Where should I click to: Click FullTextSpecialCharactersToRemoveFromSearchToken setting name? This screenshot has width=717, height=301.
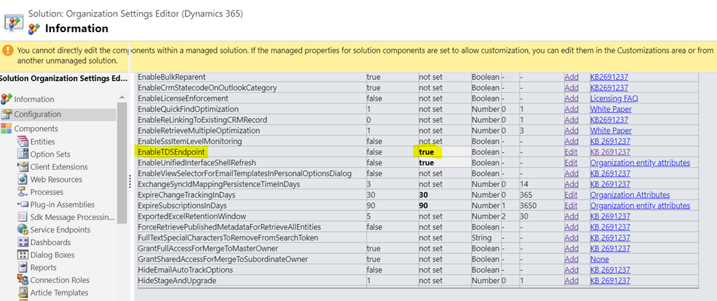coord(228,237)
